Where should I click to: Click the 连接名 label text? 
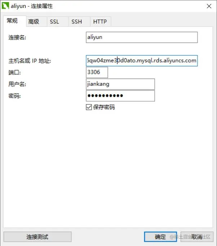[17, 37]
